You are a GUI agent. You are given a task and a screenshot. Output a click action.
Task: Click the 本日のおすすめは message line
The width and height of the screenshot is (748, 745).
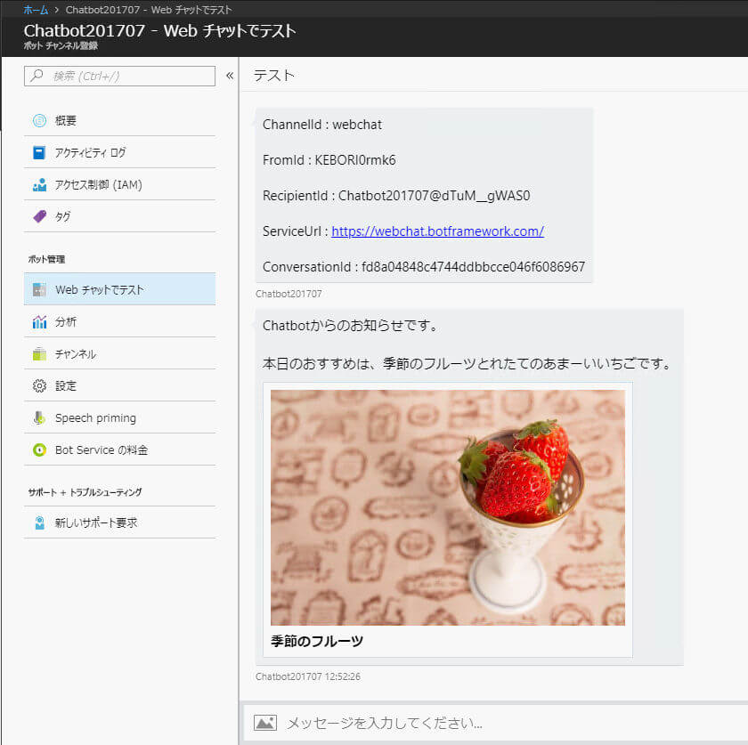click(467, 363)
